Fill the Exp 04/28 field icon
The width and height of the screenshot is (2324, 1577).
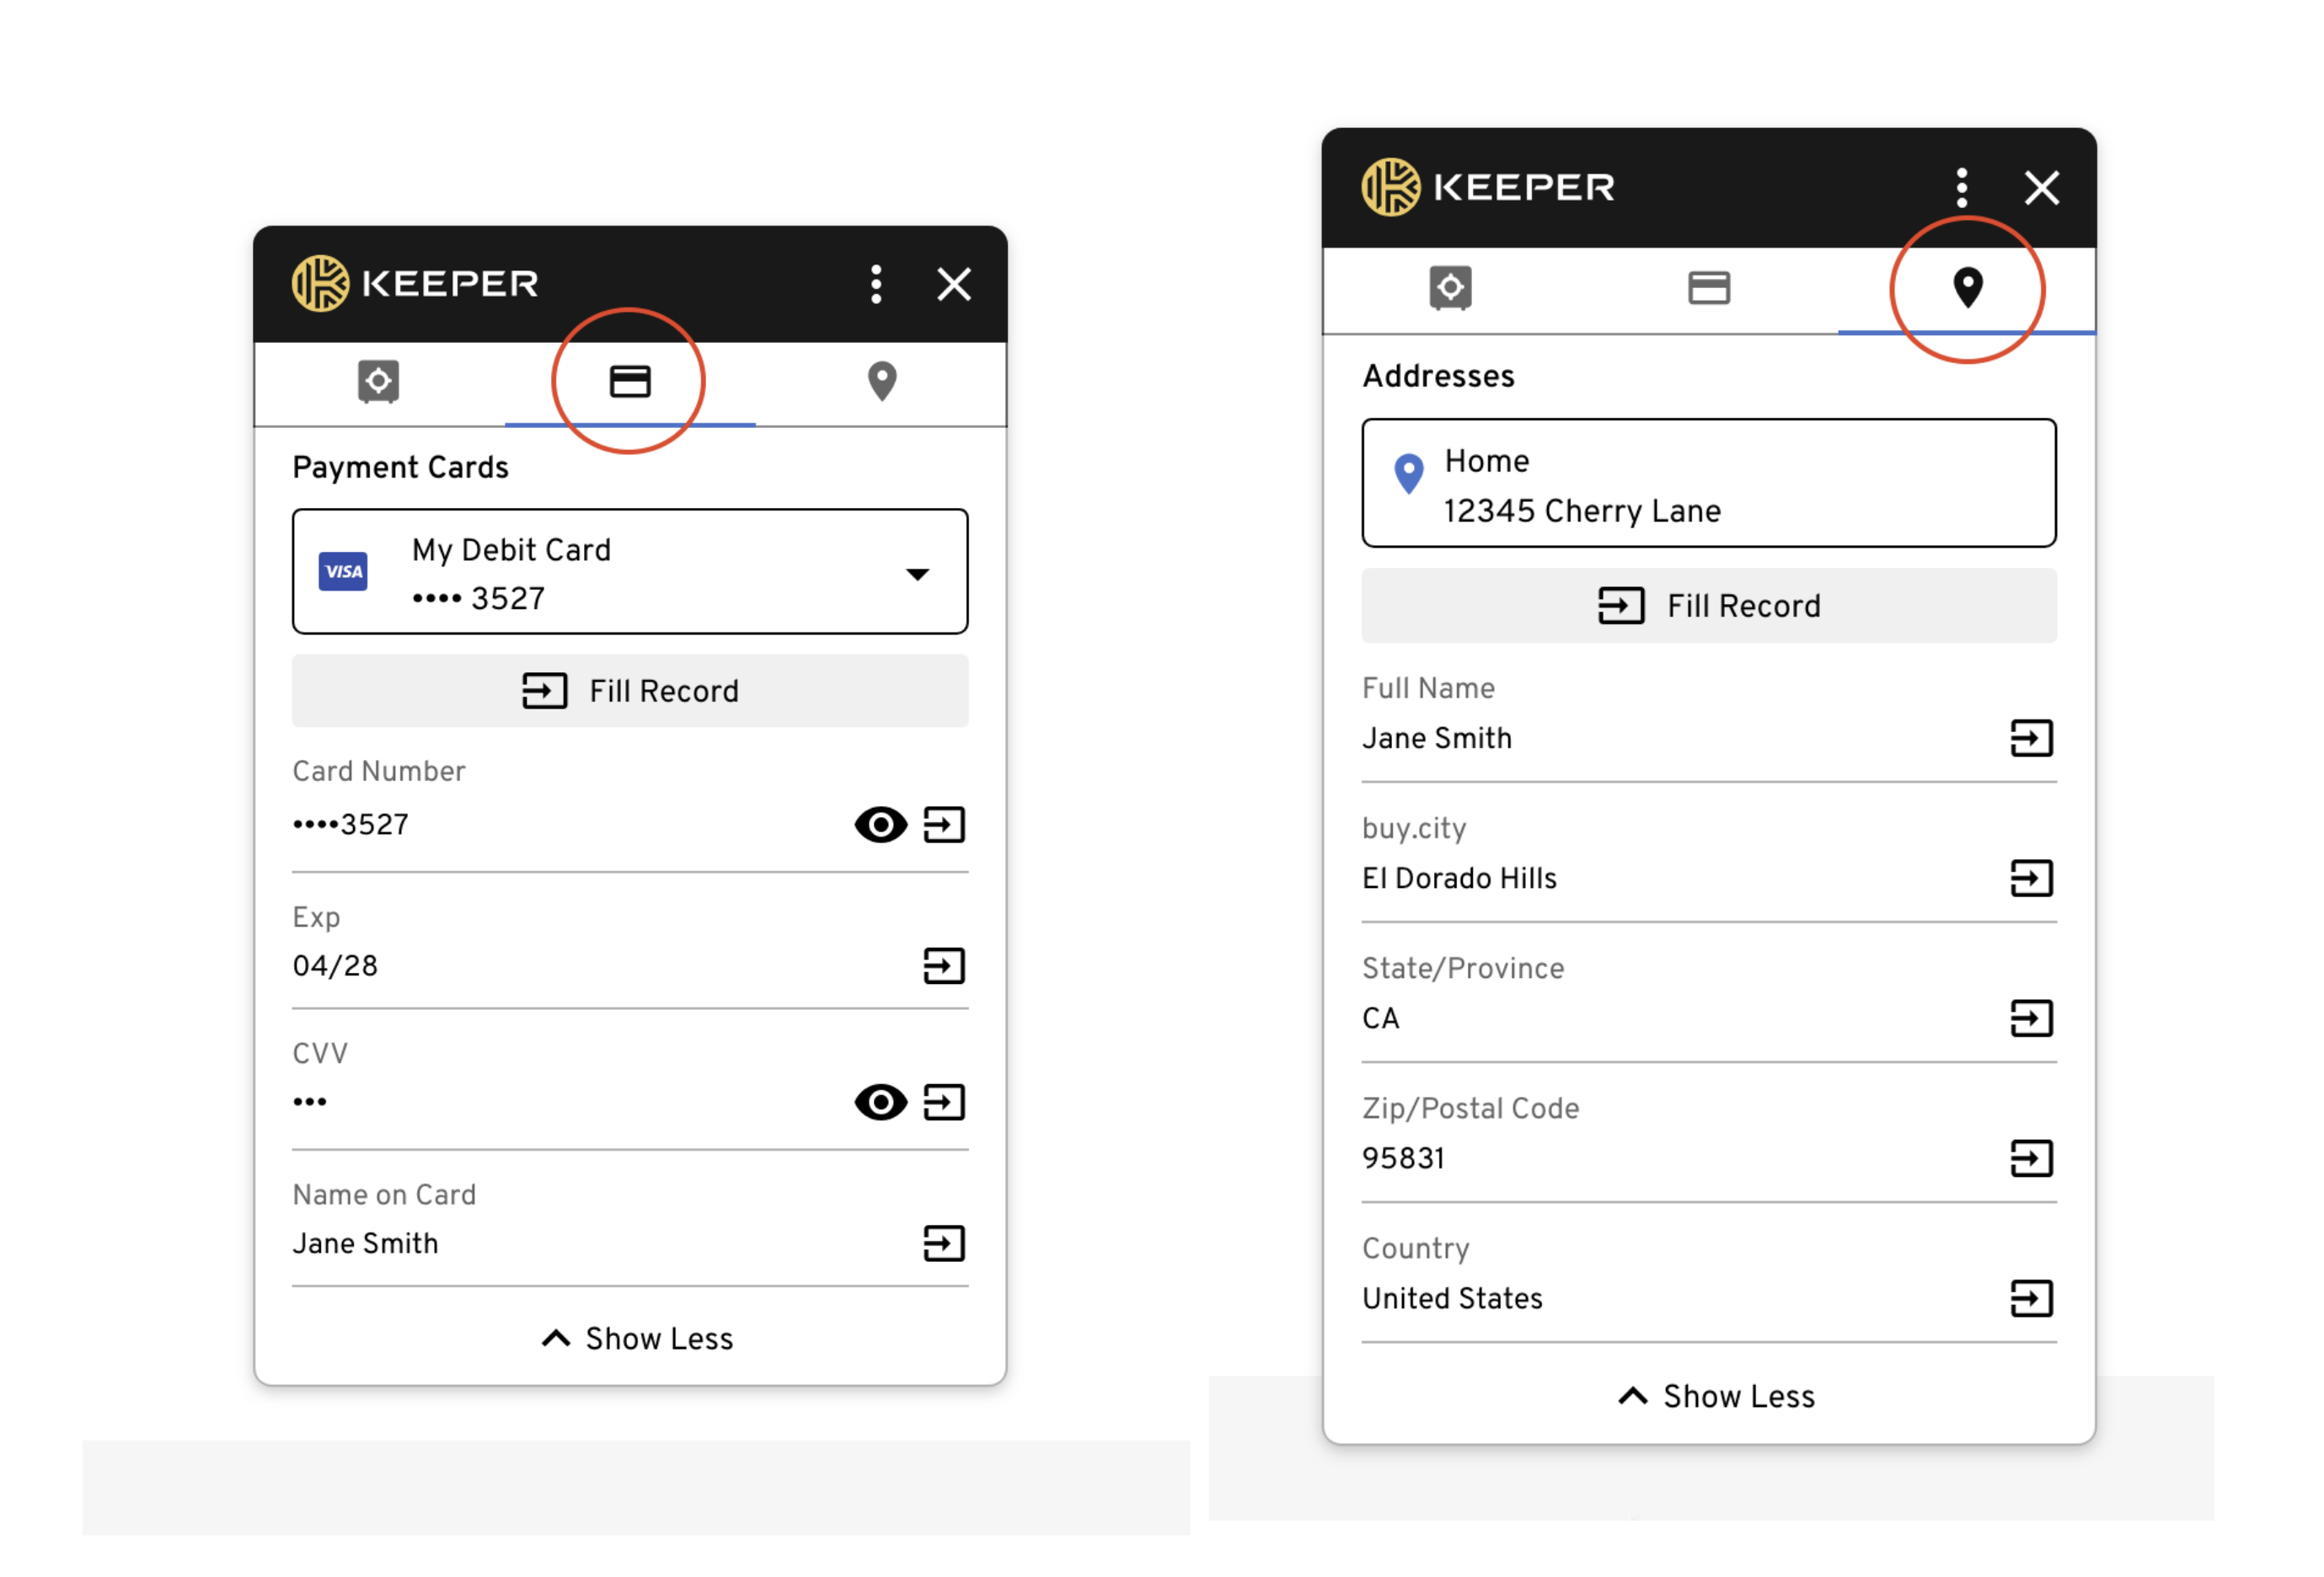coord(943,966)
